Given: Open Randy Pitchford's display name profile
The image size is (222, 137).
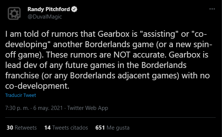Looking at the screenshot, I should pyautogui.click(x=49, y=9).
